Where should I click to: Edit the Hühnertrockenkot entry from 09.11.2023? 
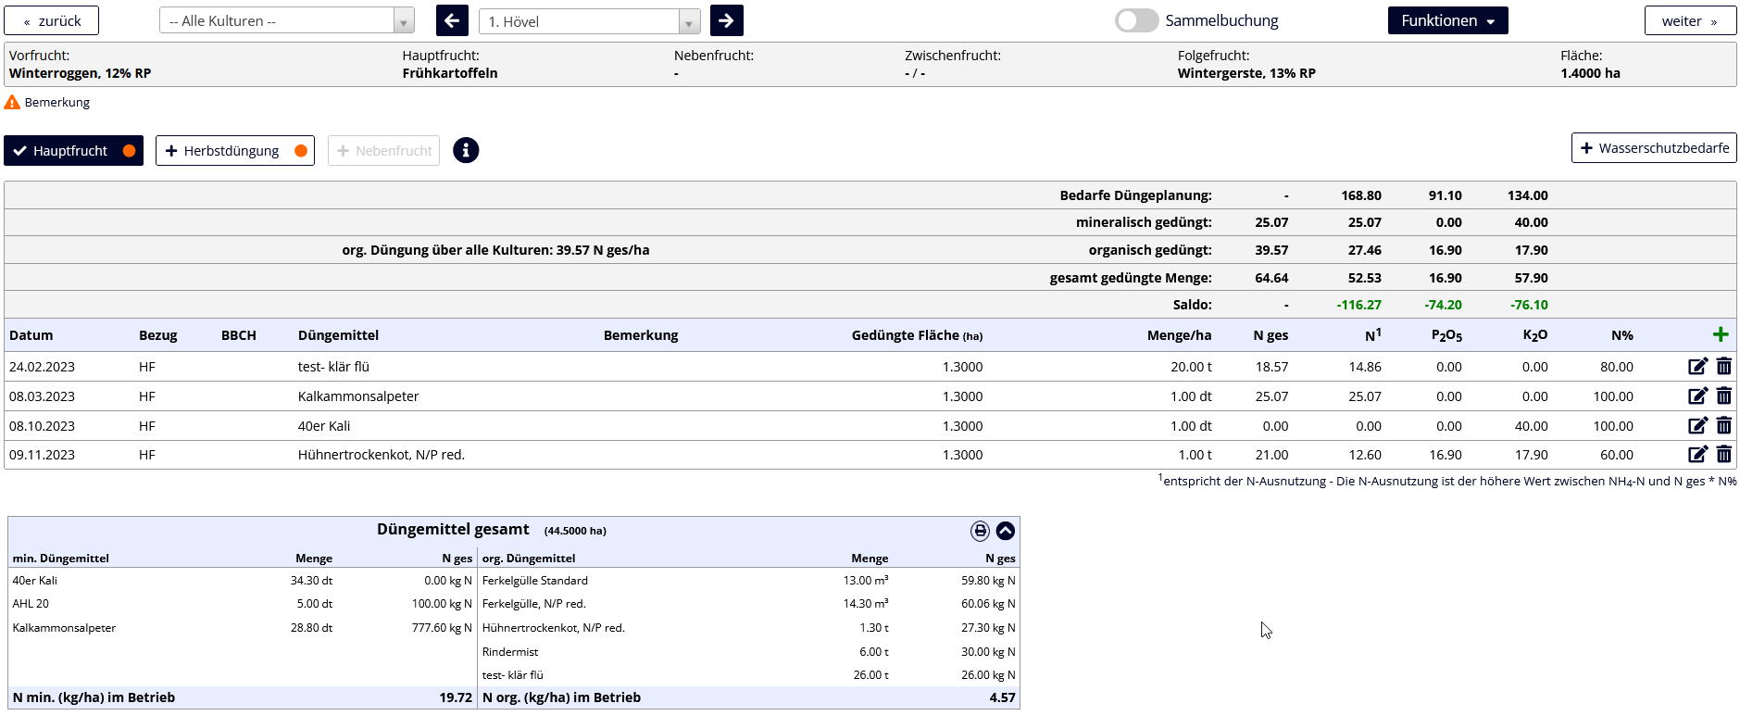pos(1697,455)
